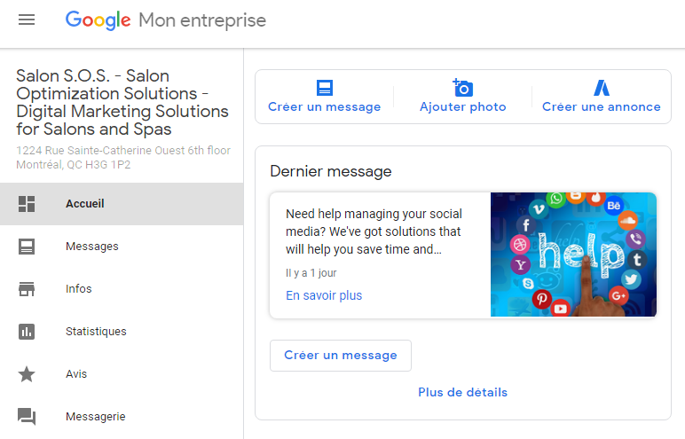Click the Infos storefront icon
This screenshot has height=439, width=685.
pos(27,289)
